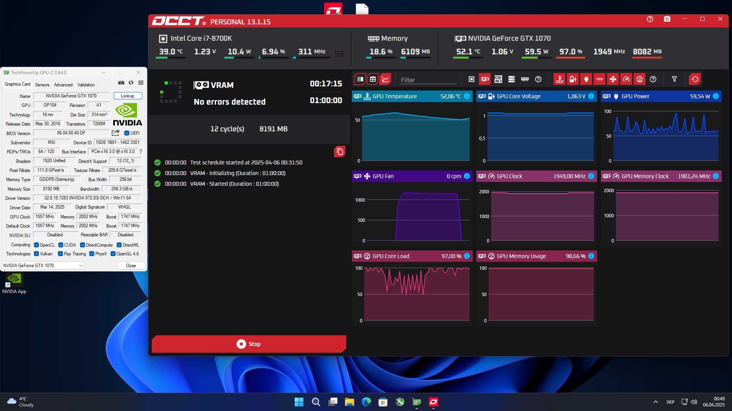The image size is (732, 411).
Task: Toggle the monitoring list view in OCCT
Action: point(360,79)
